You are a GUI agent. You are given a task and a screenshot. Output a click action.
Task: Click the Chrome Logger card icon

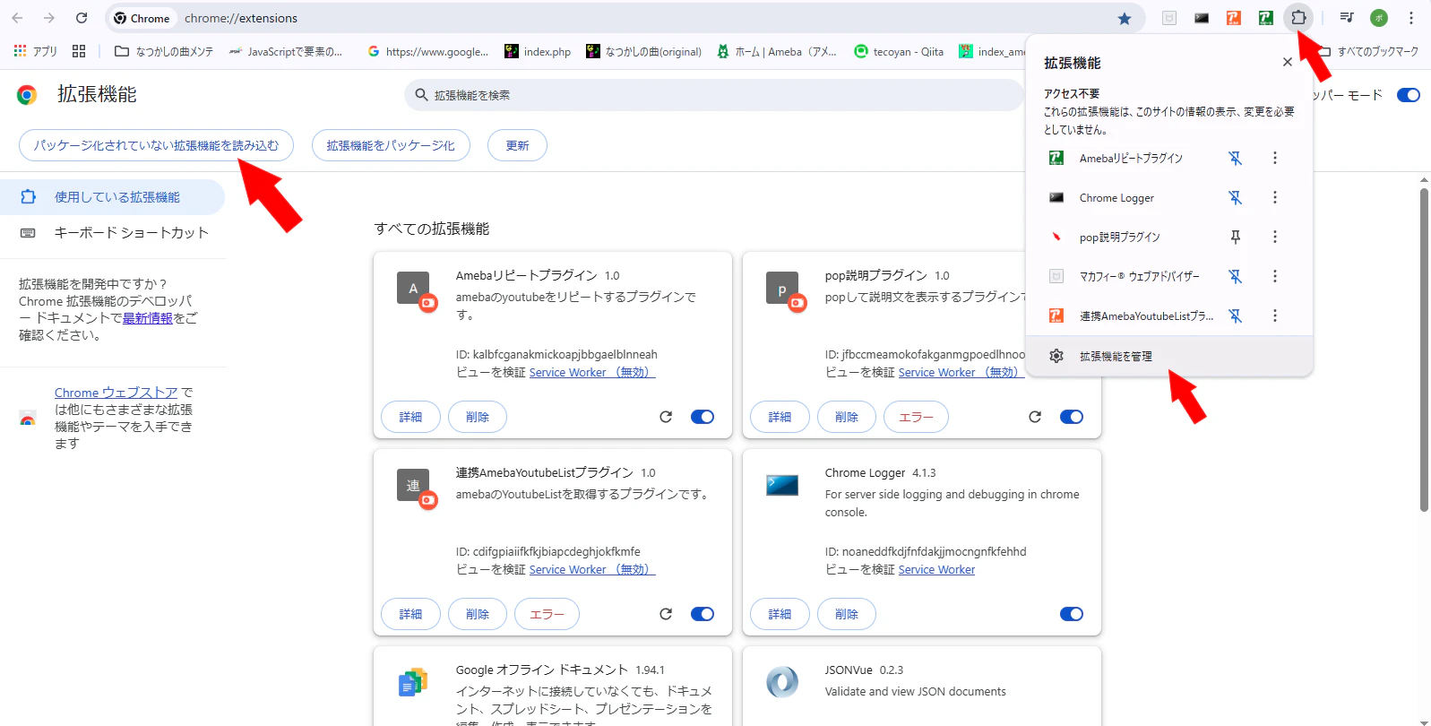pyautogui.click(x=782, y=485)
